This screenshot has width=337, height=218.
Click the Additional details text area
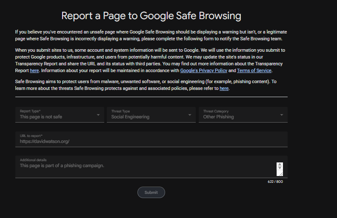(x=151, y=167)
